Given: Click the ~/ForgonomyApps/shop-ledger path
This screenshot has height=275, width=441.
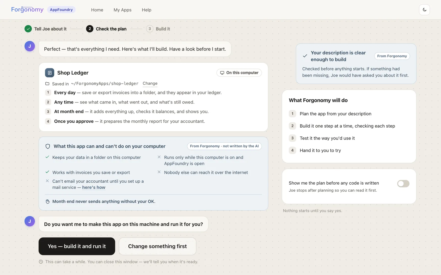Looking at the screenshot, I should (105, 84).
